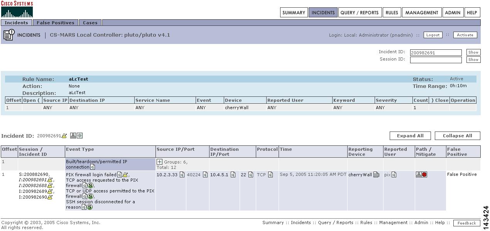
Task: Click Show button next to Incident ID field
Action: coord(473,52)
